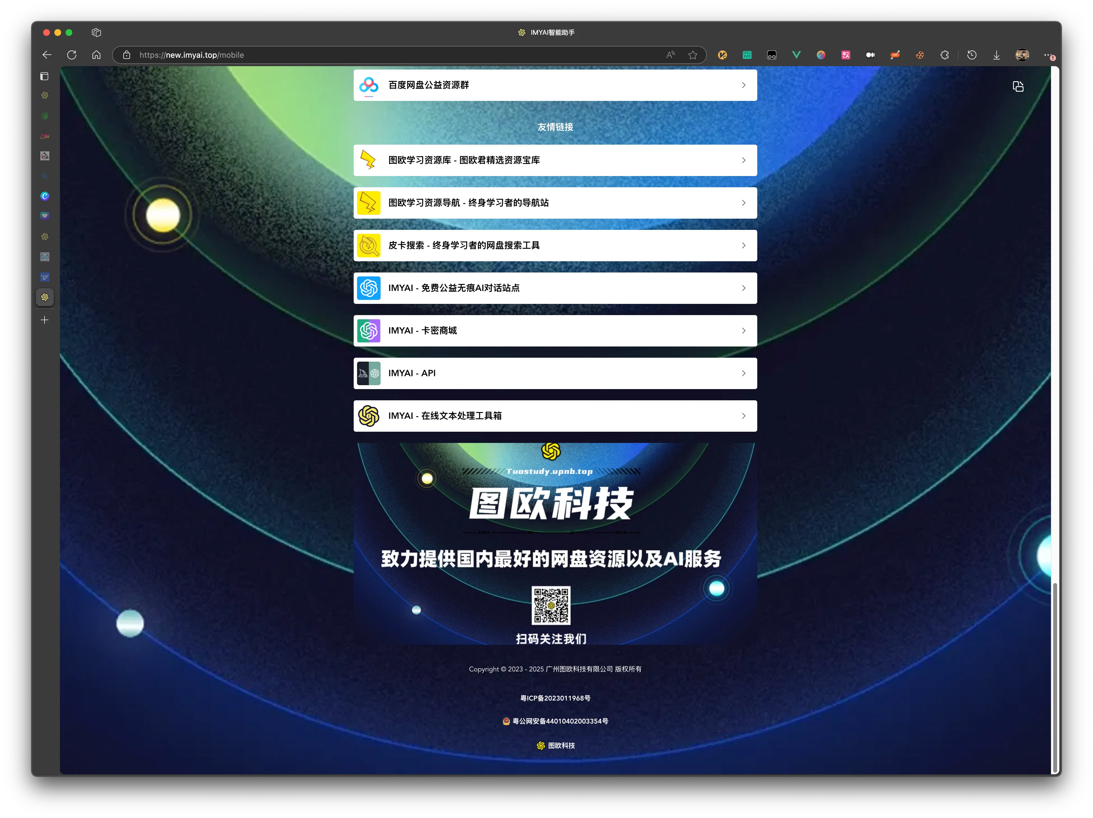Open the user profile avatar
1093x818 pixels.
tap(1022, 55)
